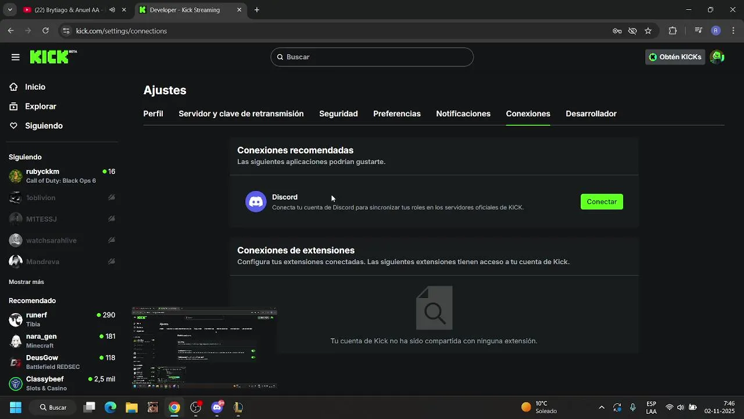Open the Chrome three-dot menu
This screenshot has height=419, width=744.
coord(734,31)
